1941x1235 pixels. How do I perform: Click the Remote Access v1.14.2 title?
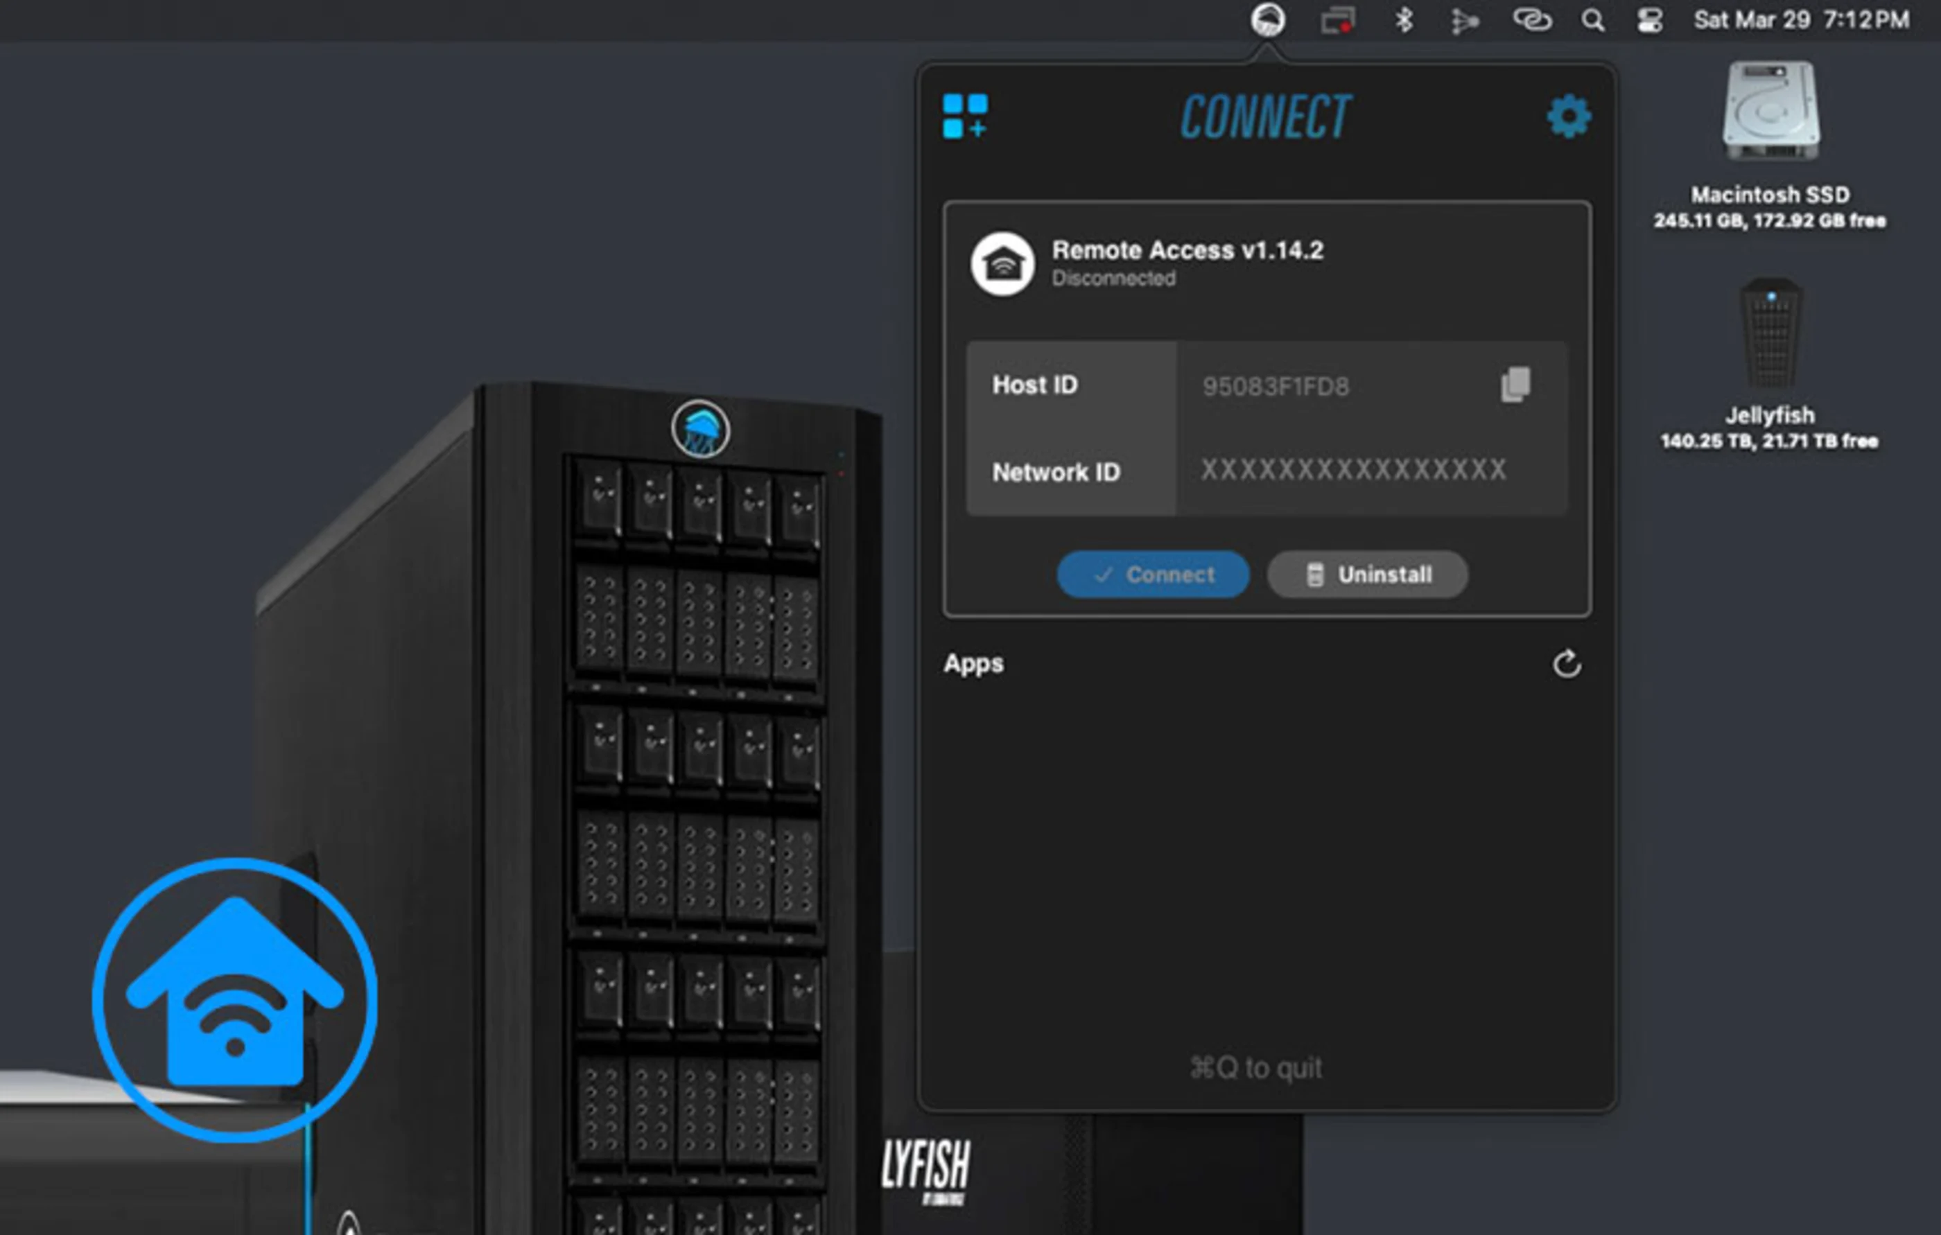click(x=1187, y=249)
